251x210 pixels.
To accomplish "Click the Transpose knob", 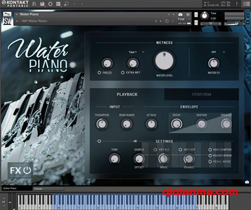I will [102, 124].
